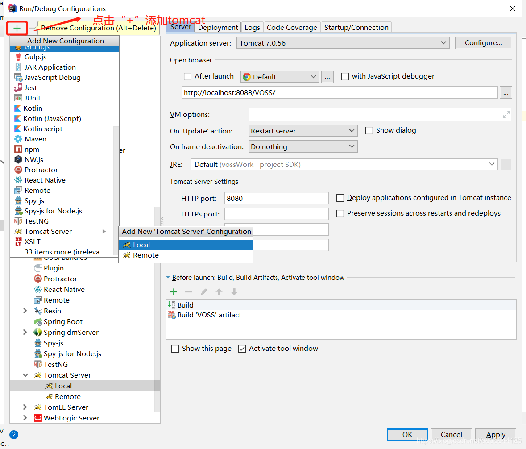Open the Logs tab
This screenshot has width=526, height=449.
(x=252, y=28)
